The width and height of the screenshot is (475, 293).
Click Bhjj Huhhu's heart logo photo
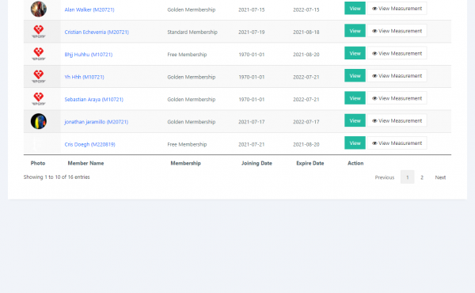coord(39,54)
